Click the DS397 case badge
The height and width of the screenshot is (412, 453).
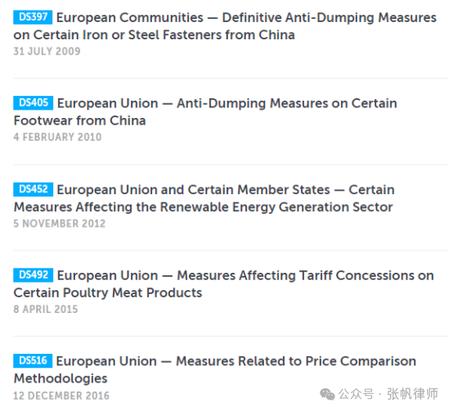(33, 17)
